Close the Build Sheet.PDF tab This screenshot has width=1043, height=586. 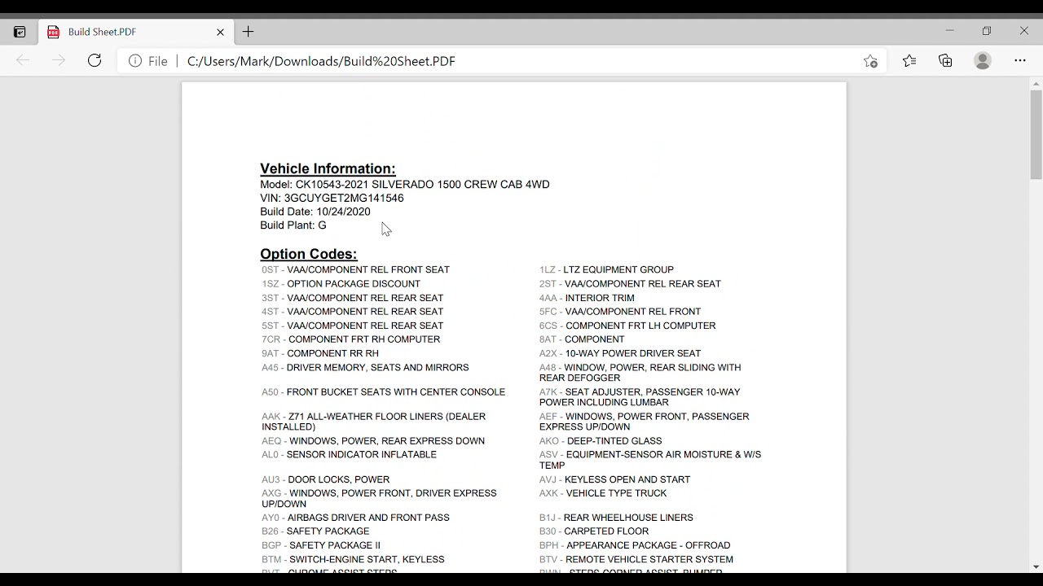tap(220, 32)
